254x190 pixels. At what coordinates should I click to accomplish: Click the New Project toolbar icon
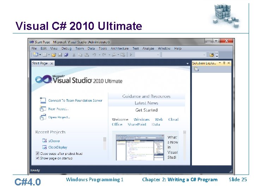[x=36, y=55]
